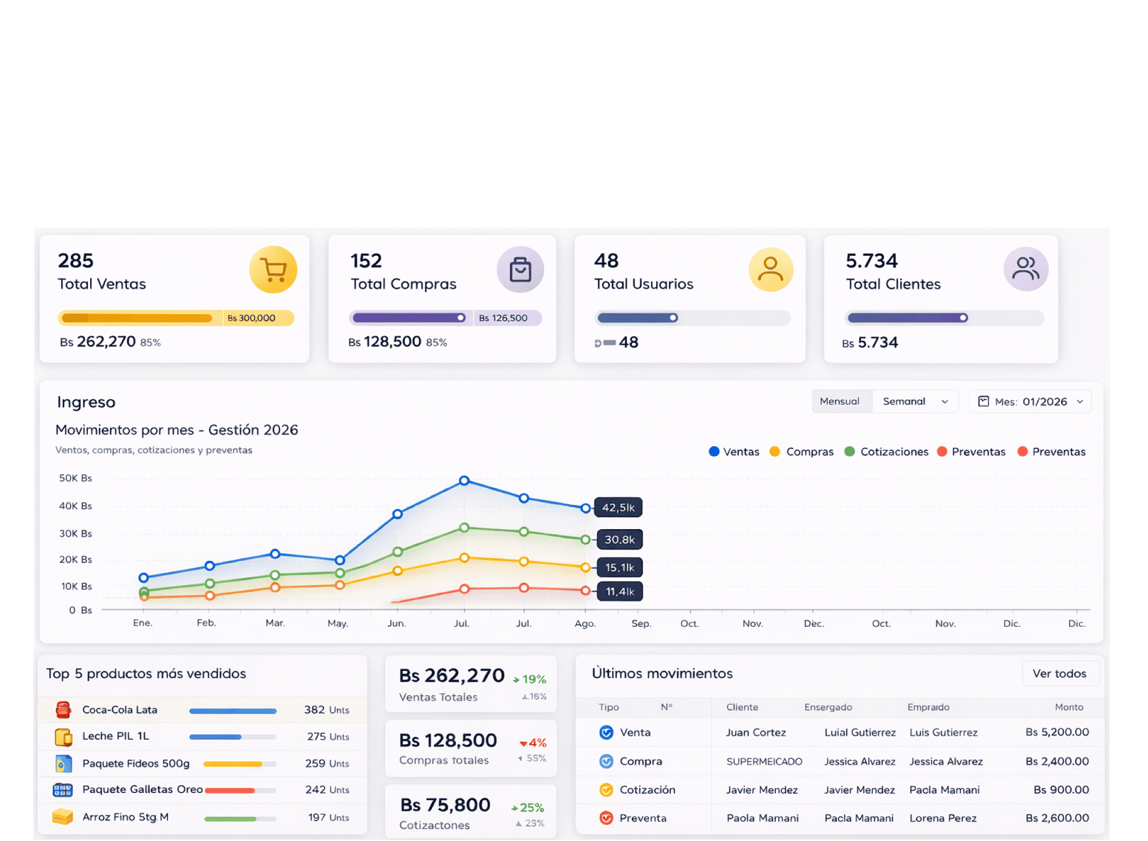
Task: Open the Mes: 01/2026 date selector
Action: 1030,402
